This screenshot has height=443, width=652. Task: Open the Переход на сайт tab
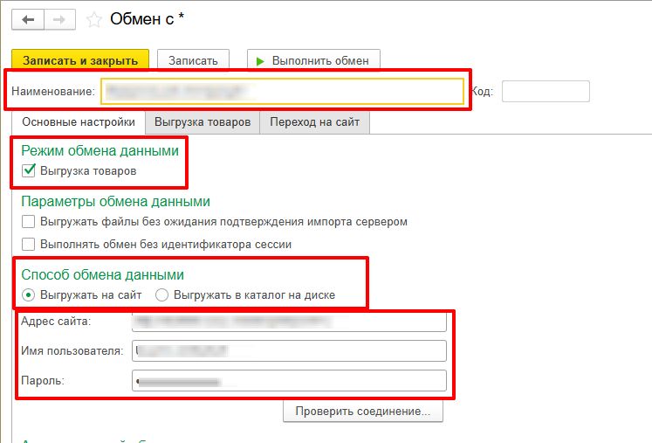click(x=315, y=122)
